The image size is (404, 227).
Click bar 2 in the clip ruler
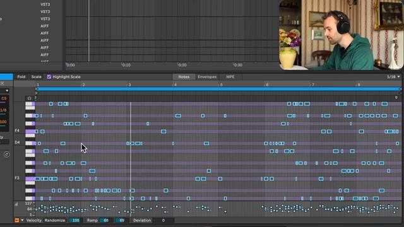point(83,84)
